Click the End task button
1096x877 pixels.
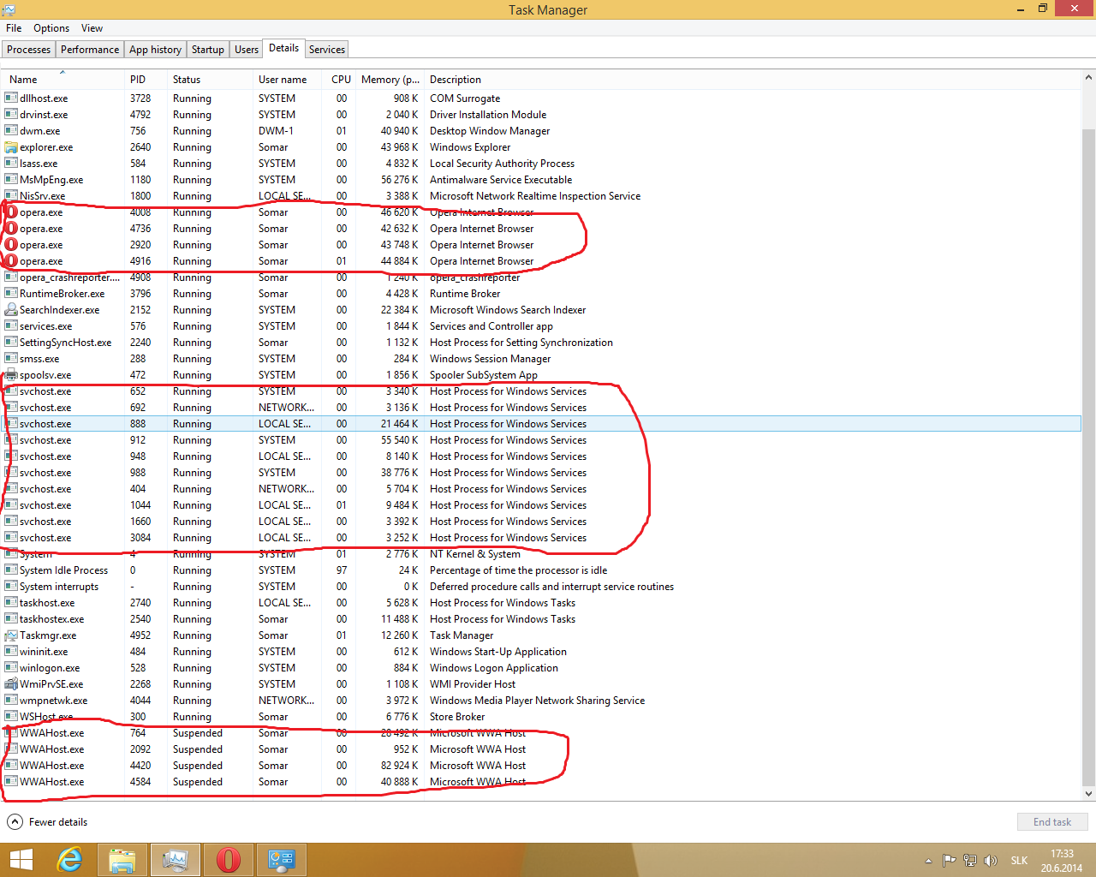1052,822
